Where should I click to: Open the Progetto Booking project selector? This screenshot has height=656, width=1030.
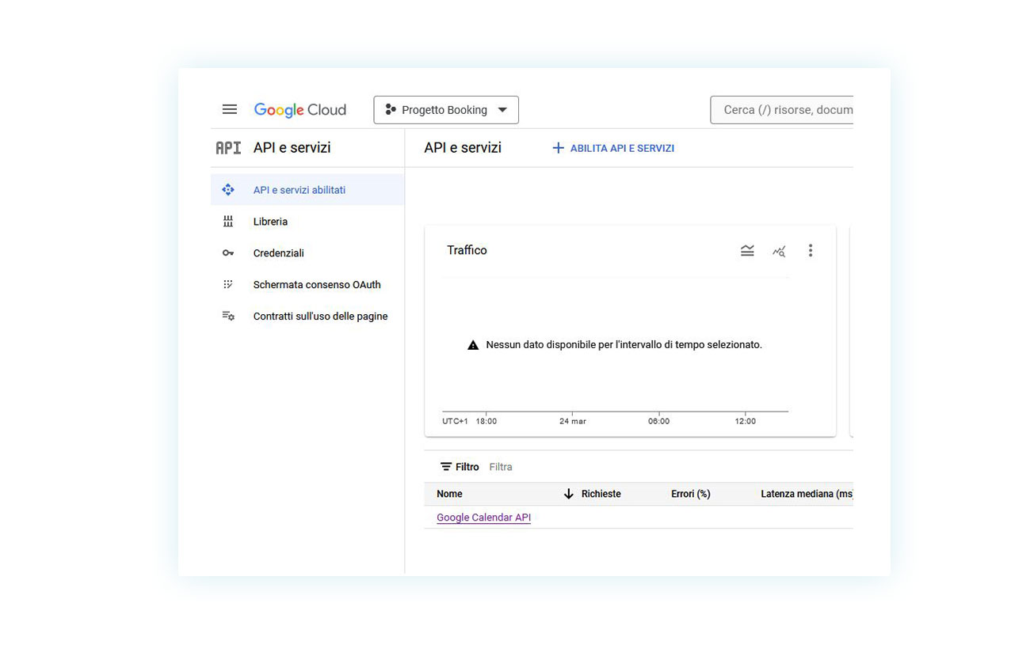click(446, 110)
